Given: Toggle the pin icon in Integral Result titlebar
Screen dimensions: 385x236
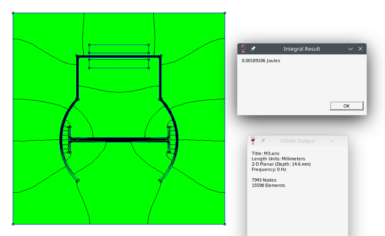Looking at the screenshot, I should 253,49.
